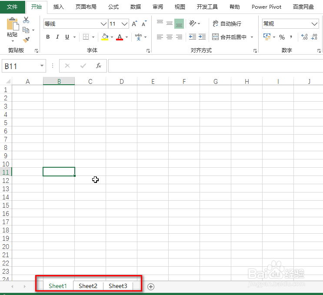Image resolution: width=323 pixels, height=295 pixels.
Task: Select column D header
Action: [x=122, y=81]
